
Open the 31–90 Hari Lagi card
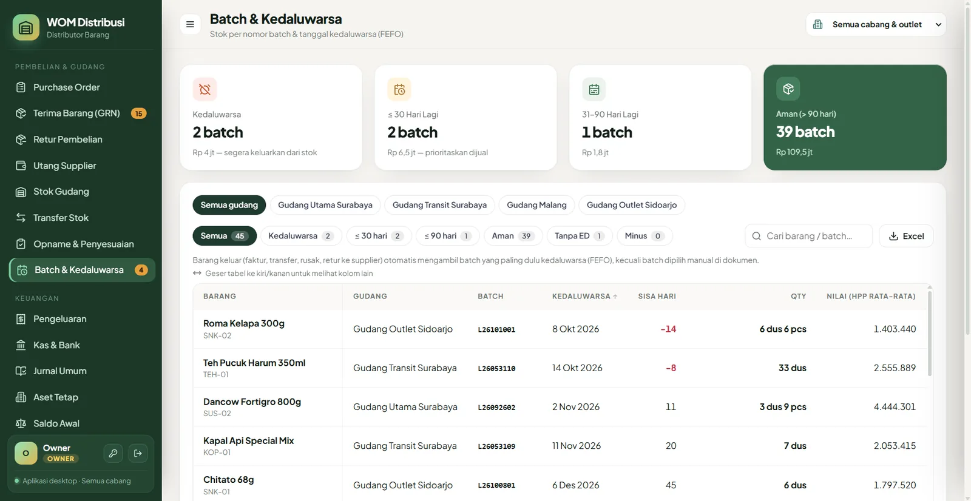(660, 118)
